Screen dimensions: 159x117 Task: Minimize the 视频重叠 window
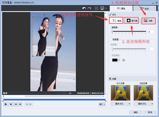(x=153, y=3)
